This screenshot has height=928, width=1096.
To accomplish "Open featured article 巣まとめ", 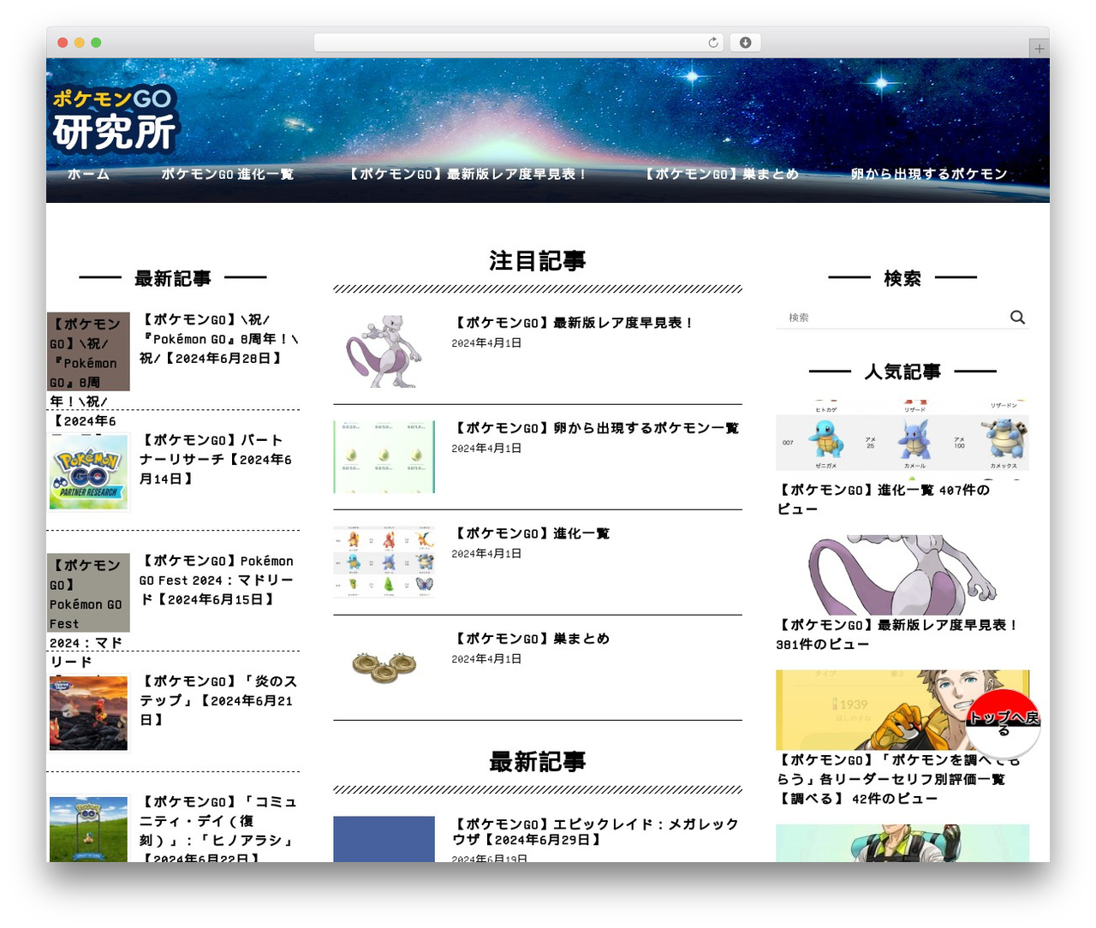I will point(531,639).
